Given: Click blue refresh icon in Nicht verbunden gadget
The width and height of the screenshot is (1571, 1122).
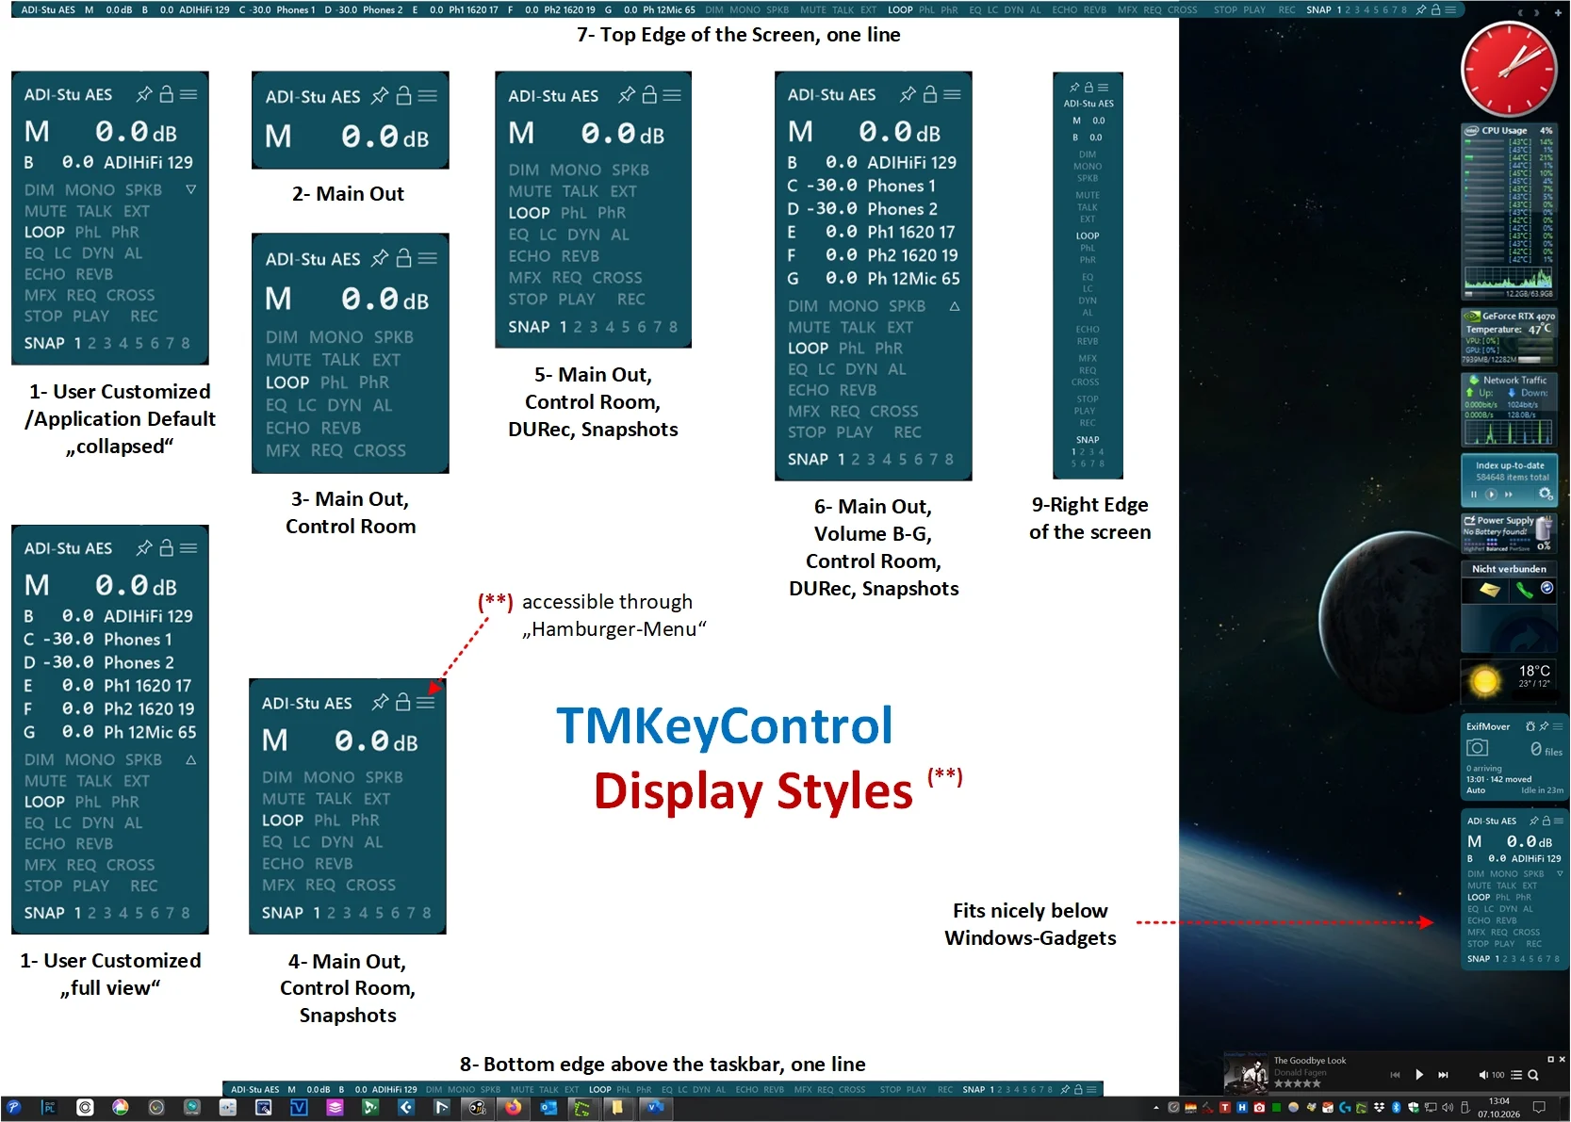Looking at the screenshot, I should pyautogui.click(x=1546, y=588).
